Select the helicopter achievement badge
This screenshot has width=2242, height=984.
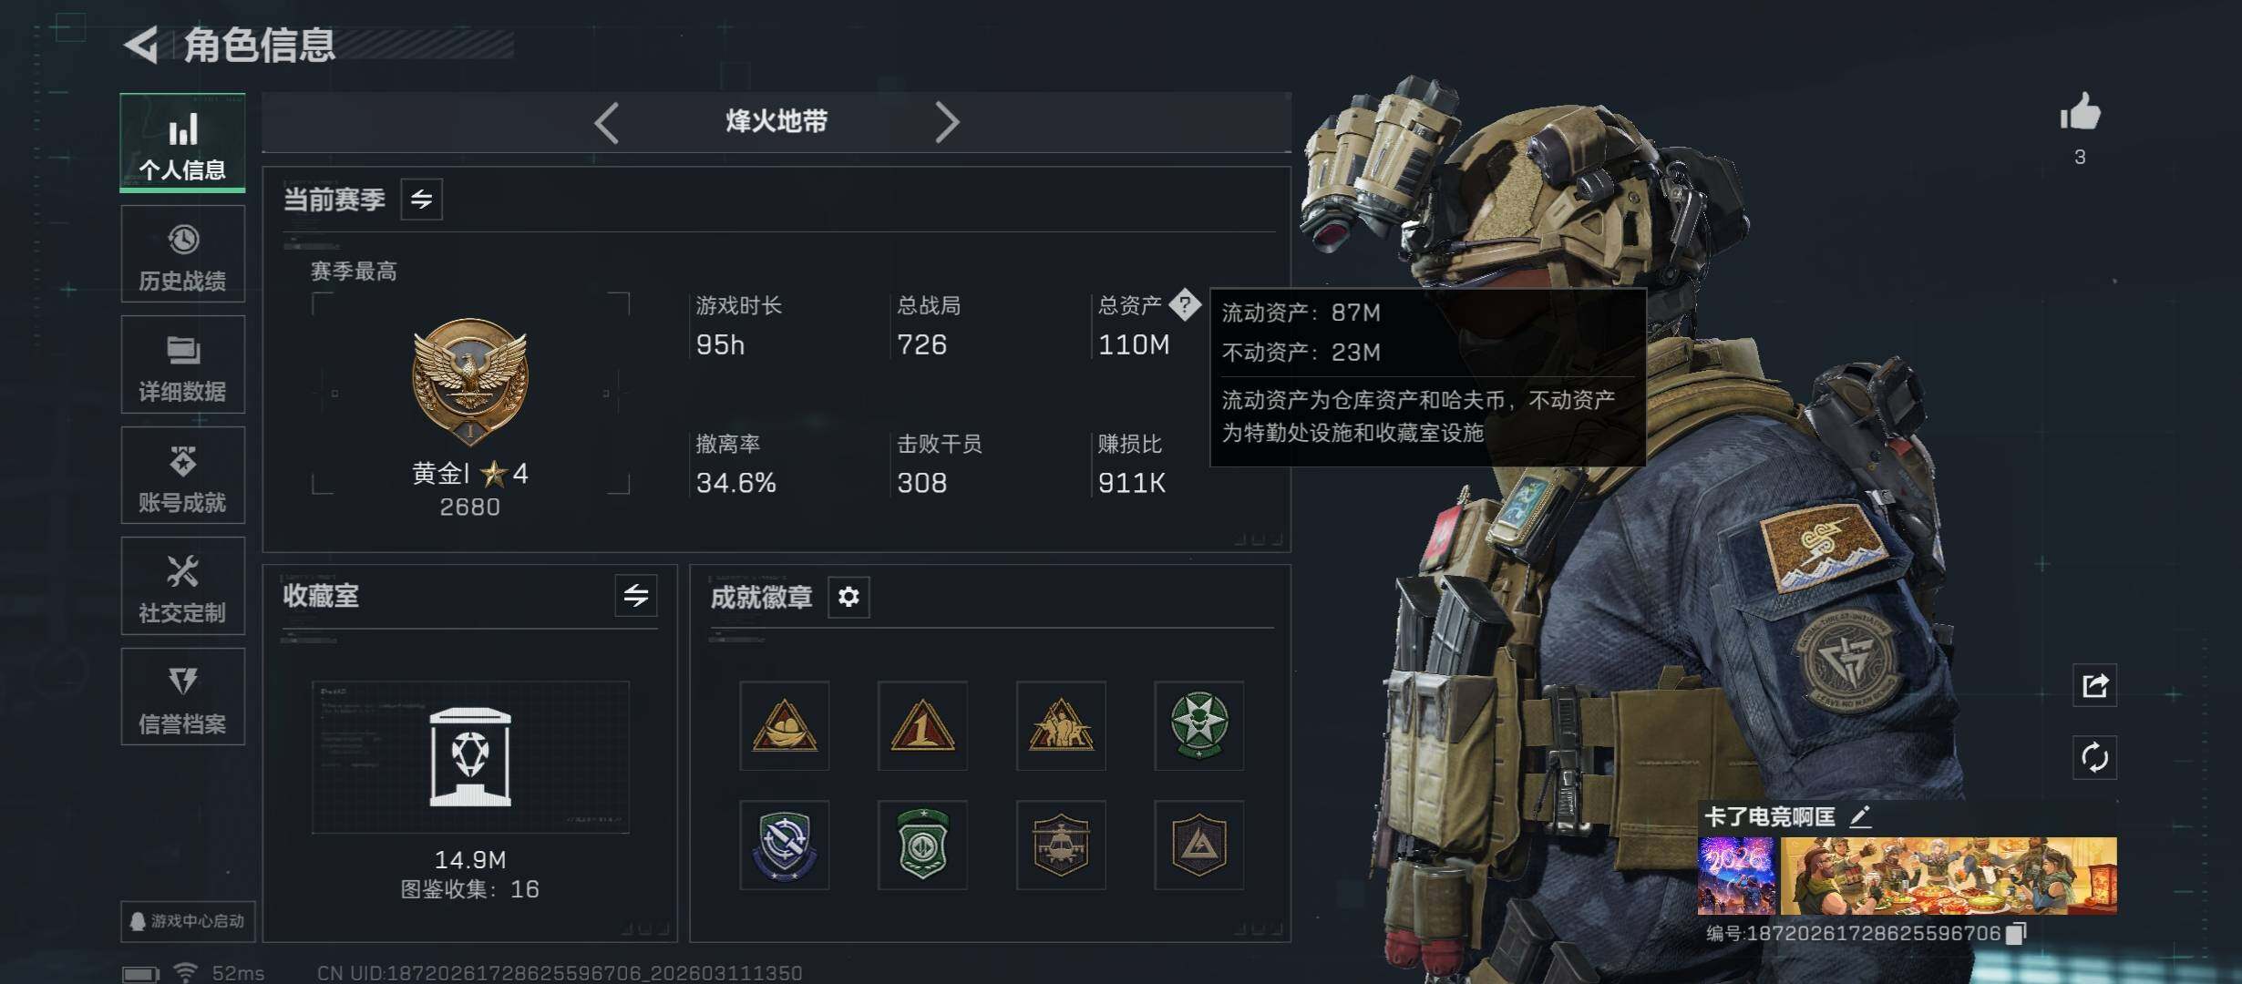[x=1061, y=845]
